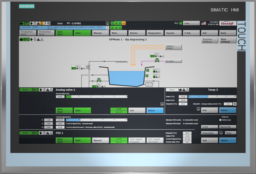Toggle Auto Start in the main toolbar

point(64,33)
